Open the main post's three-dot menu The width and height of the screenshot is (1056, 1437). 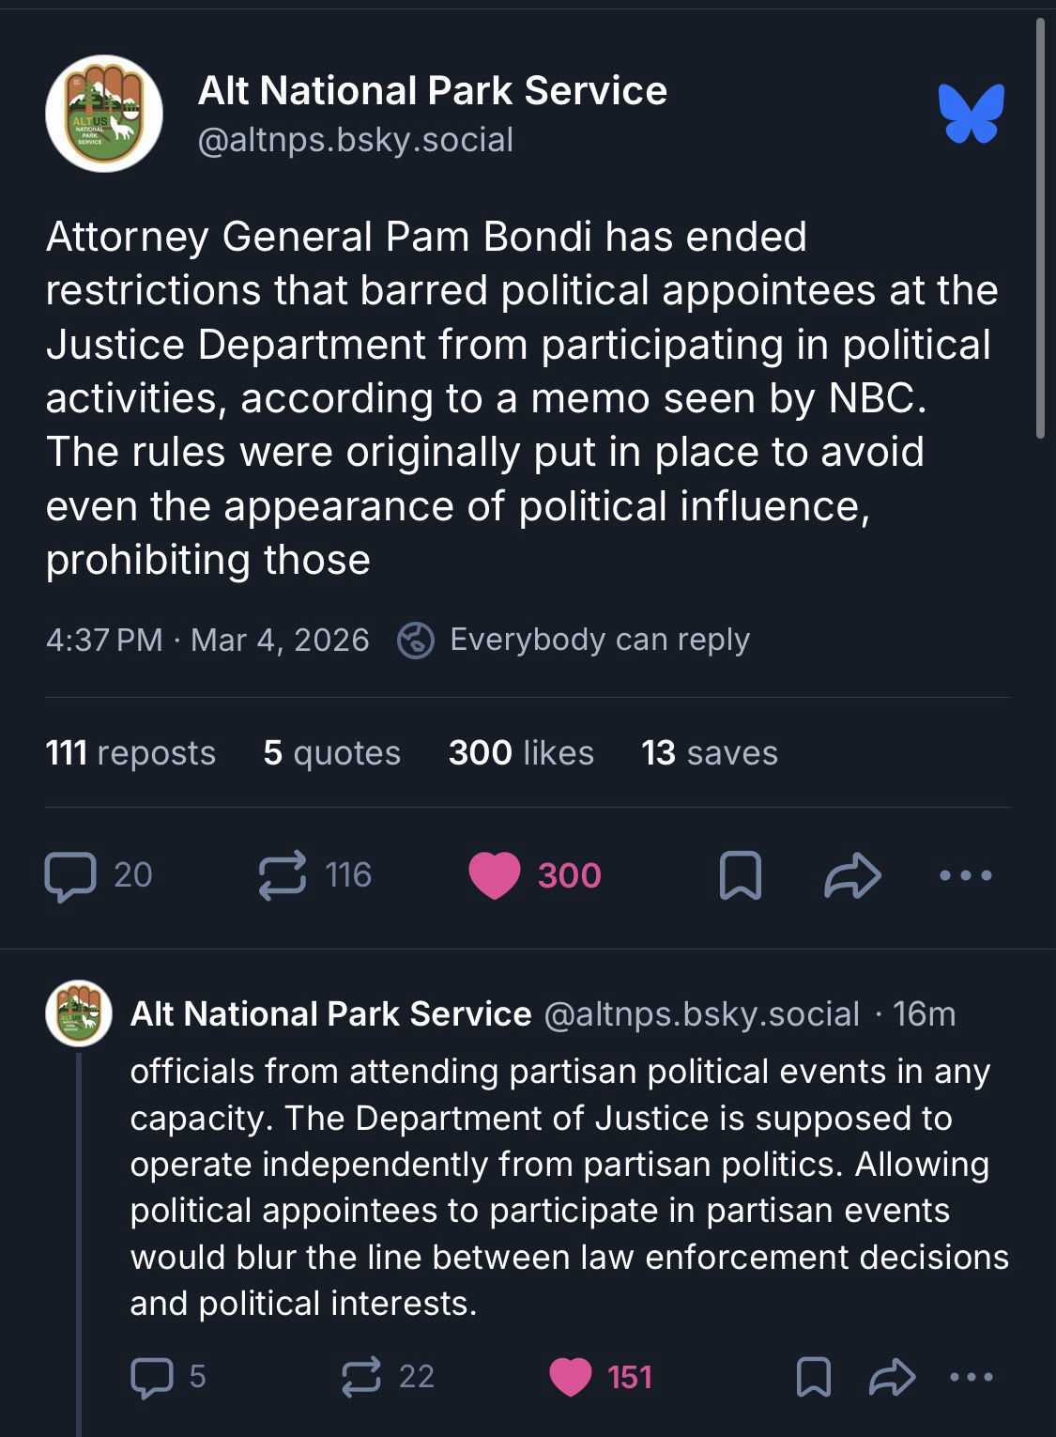click(966, 875)
